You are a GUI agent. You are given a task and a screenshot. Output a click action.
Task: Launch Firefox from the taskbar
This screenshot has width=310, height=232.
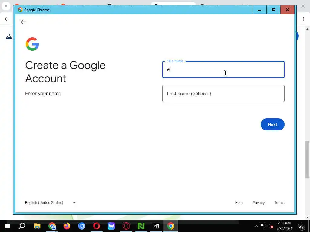click(67, 226)
